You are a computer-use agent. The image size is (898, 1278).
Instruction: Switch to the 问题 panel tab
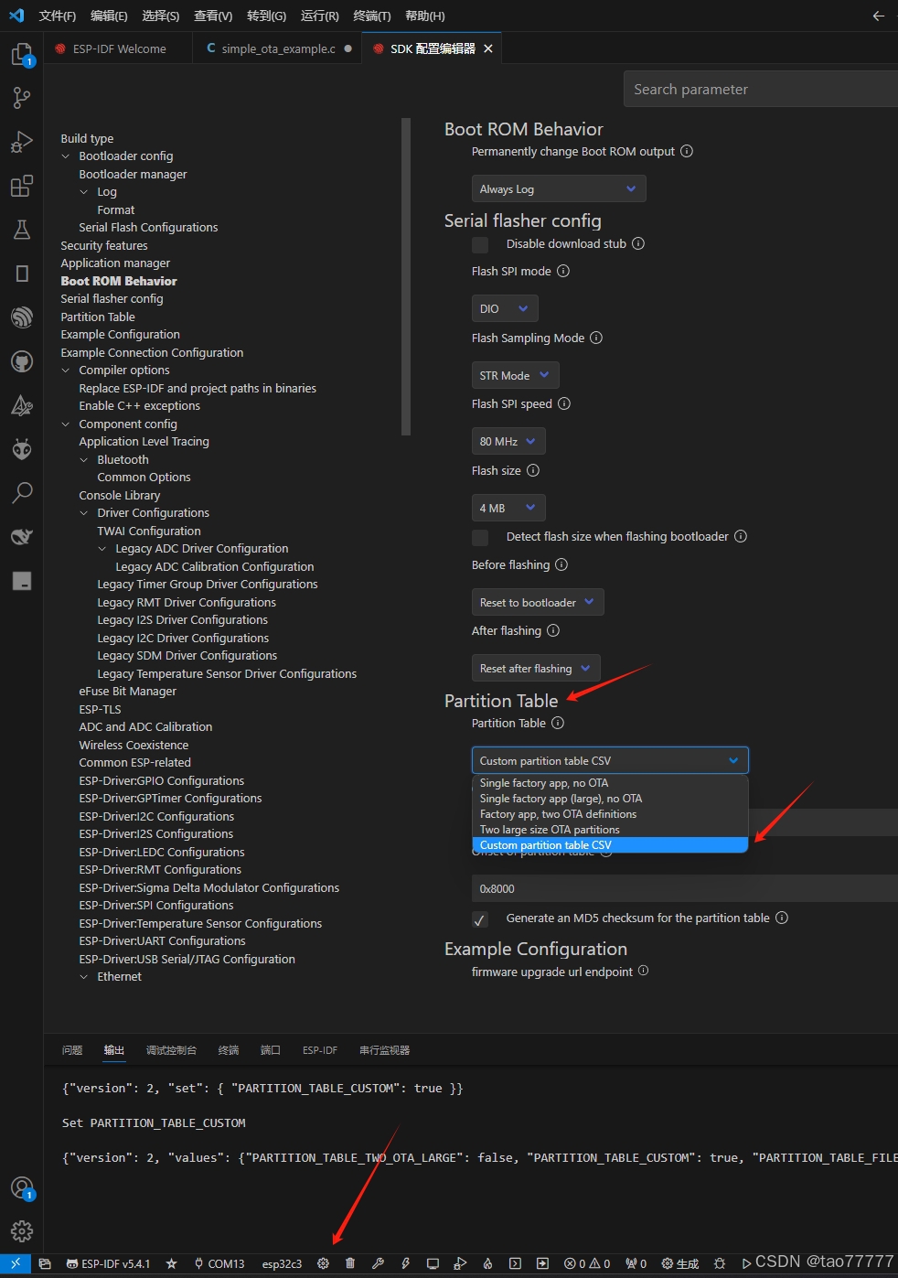point(72,1050)
